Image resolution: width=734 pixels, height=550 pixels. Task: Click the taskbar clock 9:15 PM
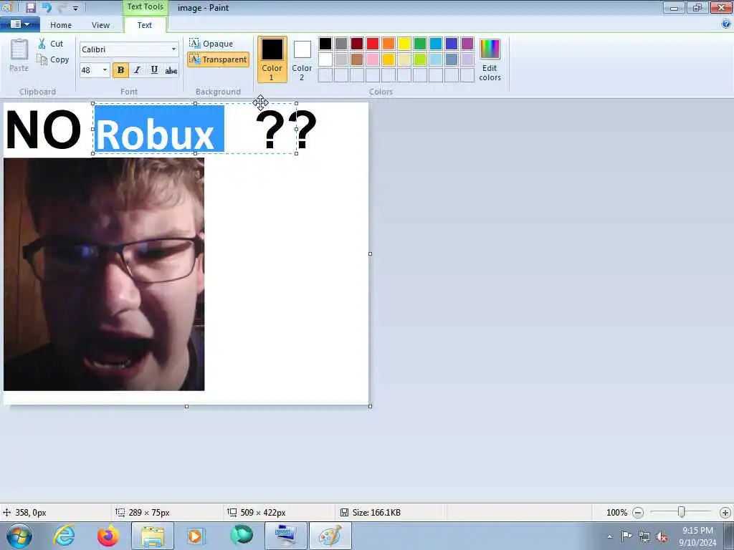697,531
